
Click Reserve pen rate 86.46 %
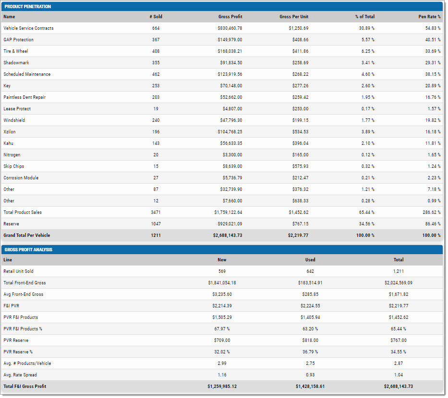click(433, 224)
